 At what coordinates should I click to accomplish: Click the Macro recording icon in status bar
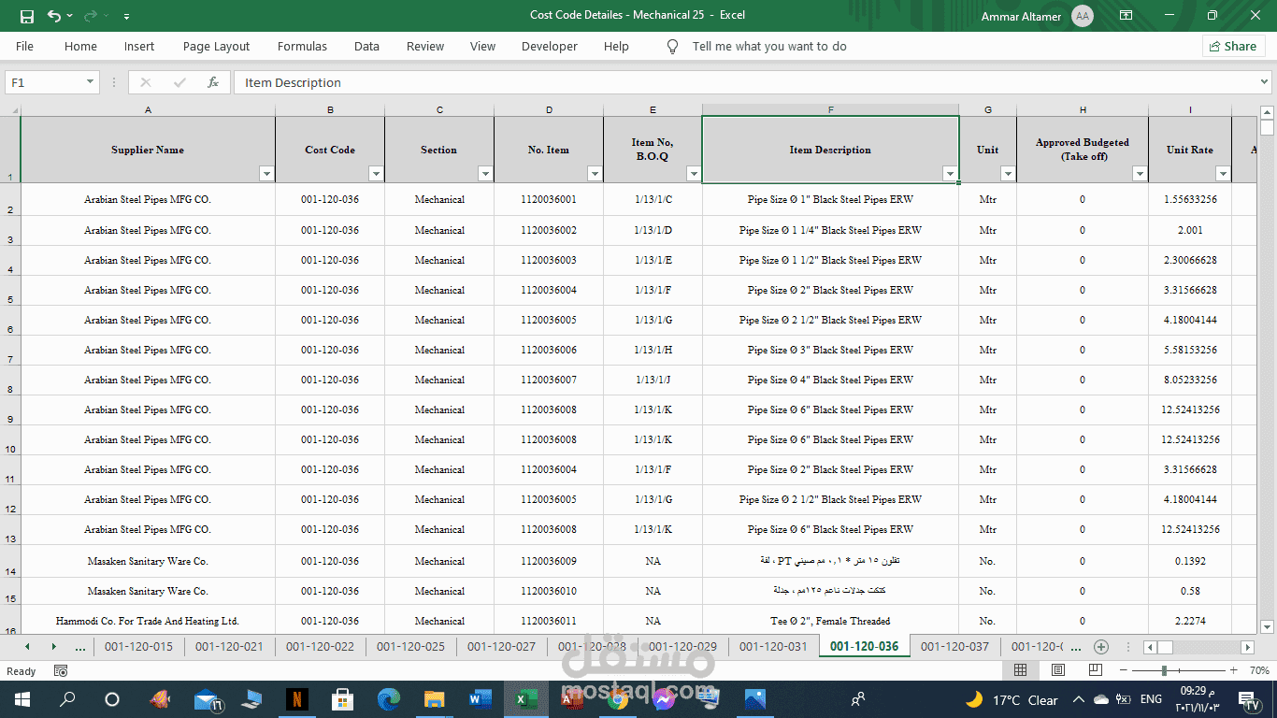click(61, 671)
